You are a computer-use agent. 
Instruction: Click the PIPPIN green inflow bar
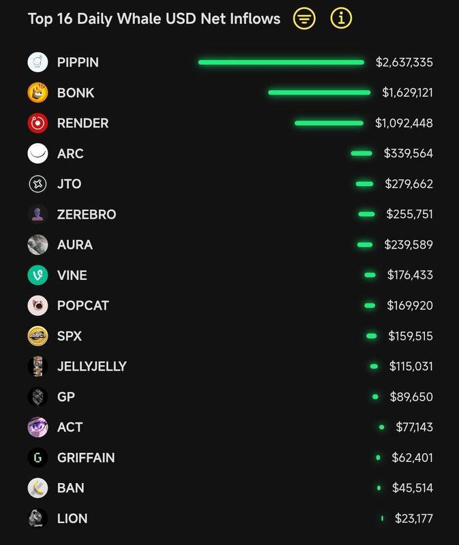click(x=281, y=62)
